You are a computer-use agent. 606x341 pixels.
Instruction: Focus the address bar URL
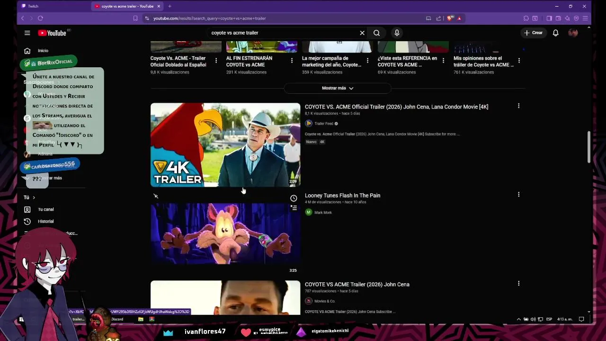(210, 18)
